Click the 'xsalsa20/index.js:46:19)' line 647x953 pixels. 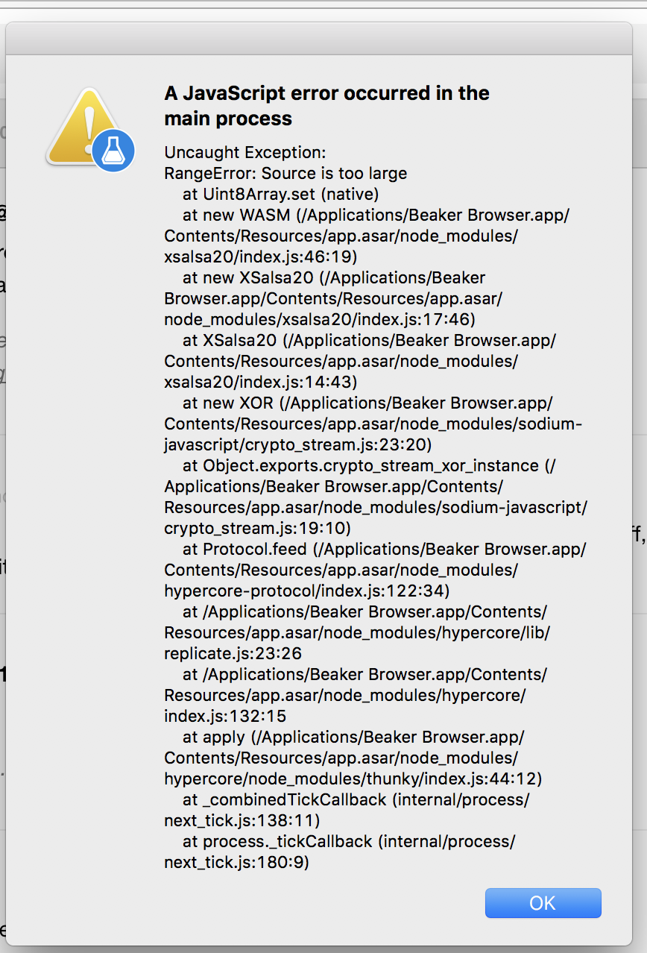(x=261, y=257)
